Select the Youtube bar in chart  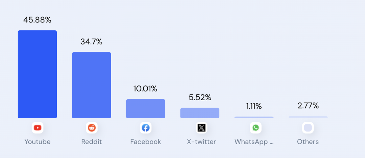click(37, 74)
